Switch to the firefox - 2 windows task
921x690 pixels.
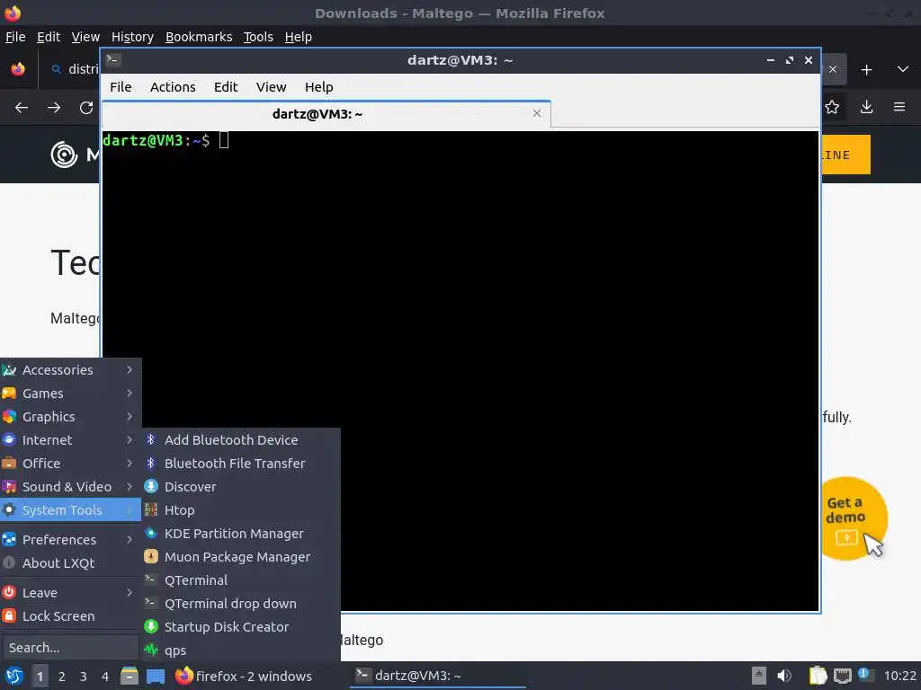click(x=243, y=676)
